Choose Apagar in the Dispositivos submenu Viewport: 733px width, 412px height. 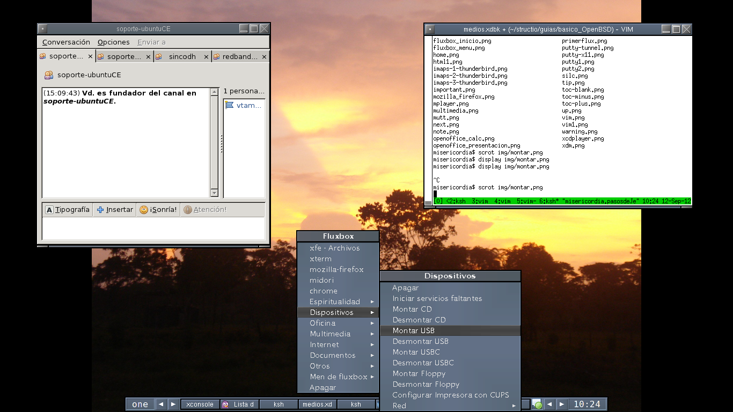(450, 288)
